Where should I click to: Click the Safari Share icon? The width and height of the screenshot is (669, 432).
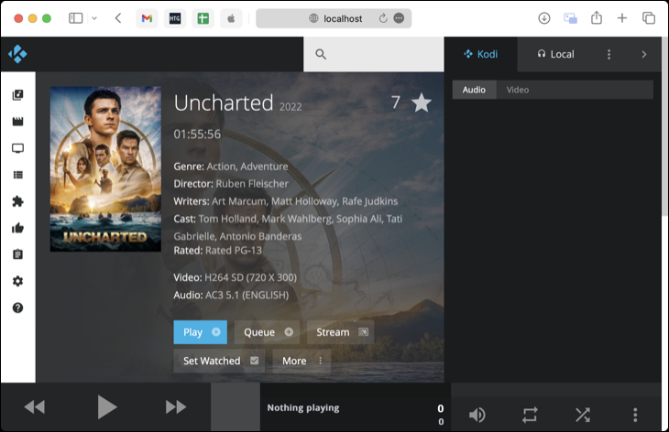(597, 18)
